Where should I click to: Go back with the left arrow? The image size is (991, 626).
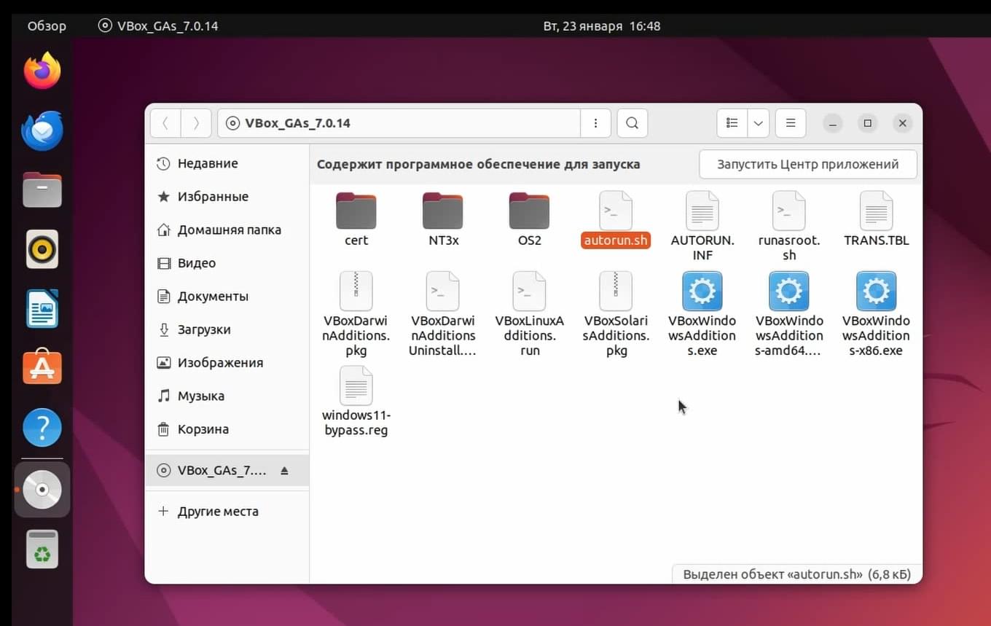[165, 123]
